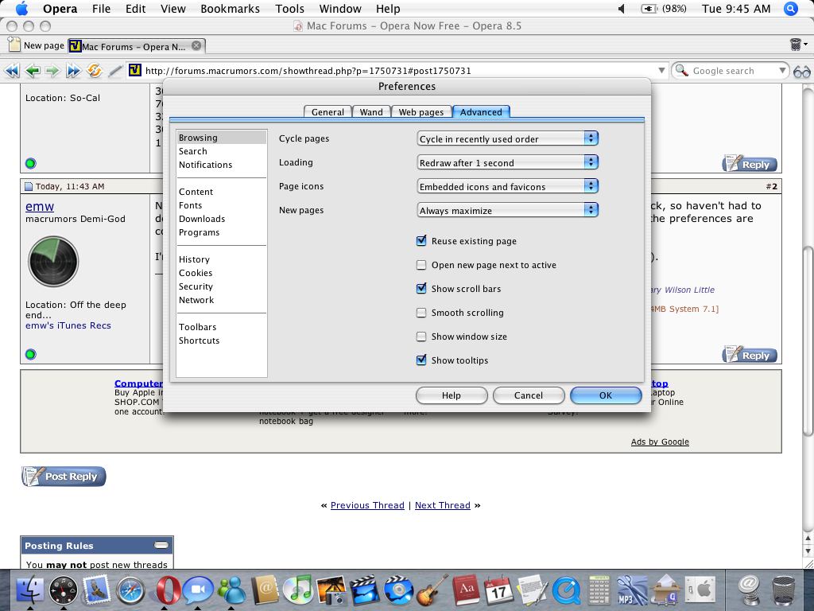
Task: Go back with the green left arrow
Action: (x=33, y=71)
